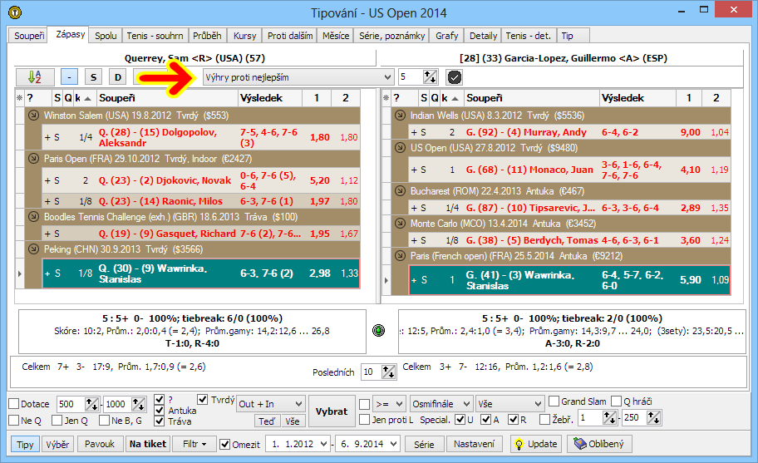Click the minus collapse button in toolbar
The image size is (758, 463).
69,76
